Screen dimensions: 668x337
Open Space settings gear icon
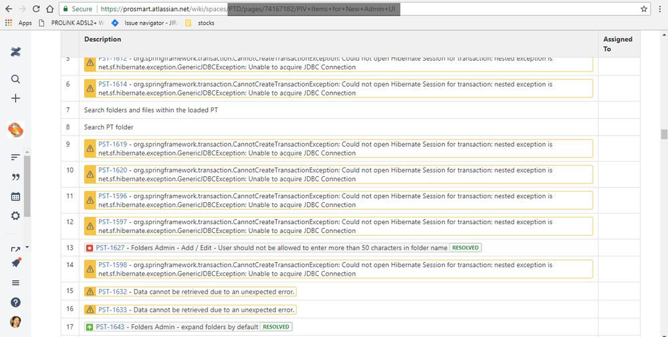(16, 216)
